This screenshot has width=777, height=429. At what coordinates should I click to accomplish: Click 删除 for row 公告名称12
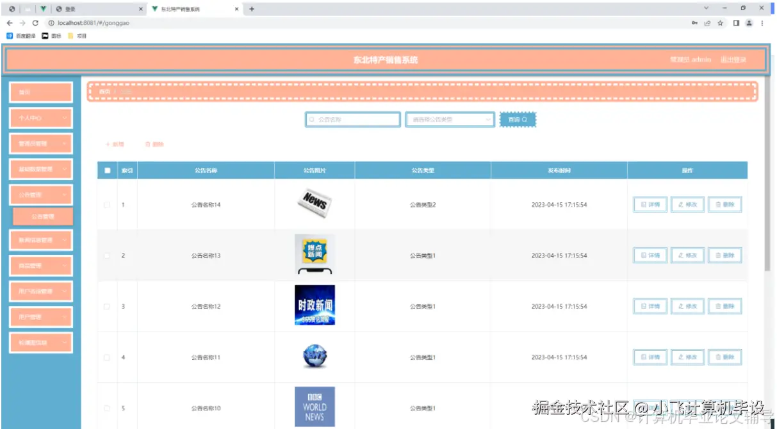(725, 306)
